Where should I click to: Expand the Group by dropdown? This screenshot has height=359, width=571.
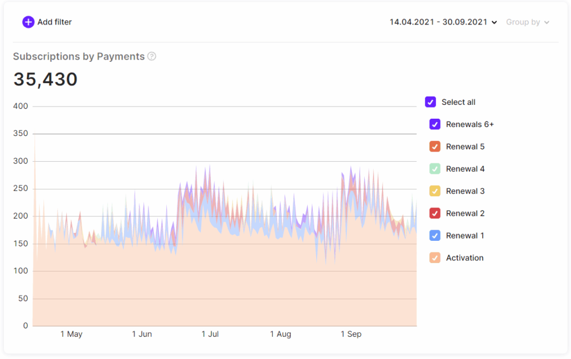coord(528,22)
